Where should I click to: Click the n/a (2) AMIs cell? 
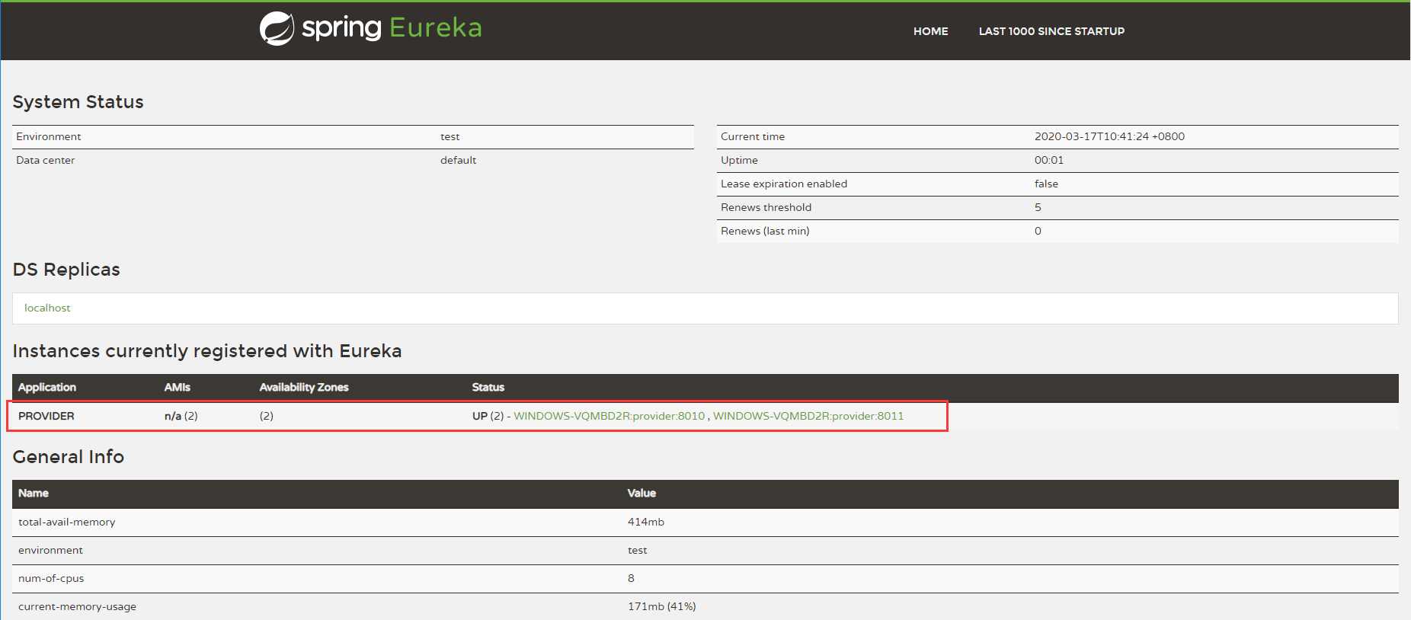pyautogui.click(x=181, y=416)
